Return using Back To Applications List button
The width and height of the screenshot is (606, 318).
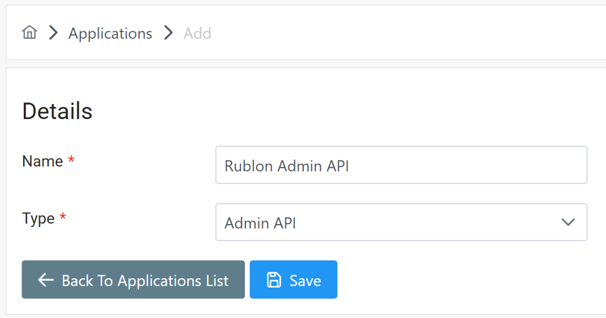coord(133,280)
